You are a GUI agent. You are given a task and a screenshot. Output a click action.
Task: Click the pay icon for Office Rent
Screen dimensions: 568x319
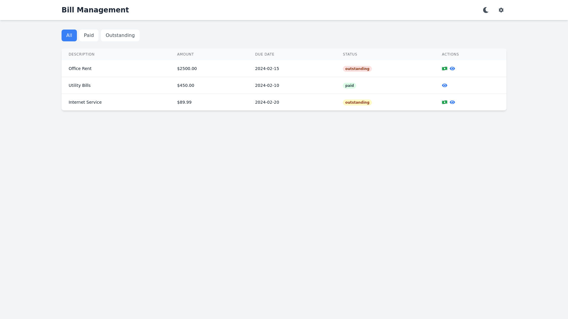pyautogui.click(x=444, y=69)
